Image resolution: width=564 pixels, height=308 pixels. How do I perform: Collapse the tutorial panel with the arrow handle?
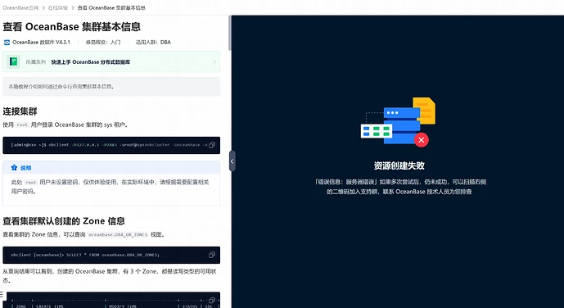(232, 161)
